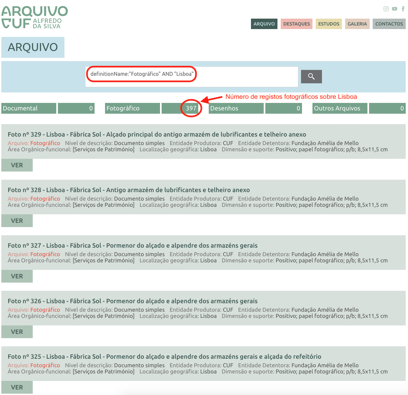Screen dimensions: 408x395
Task: Click the Outros Arquivos count of 0
Action: (x=387, y=108)
